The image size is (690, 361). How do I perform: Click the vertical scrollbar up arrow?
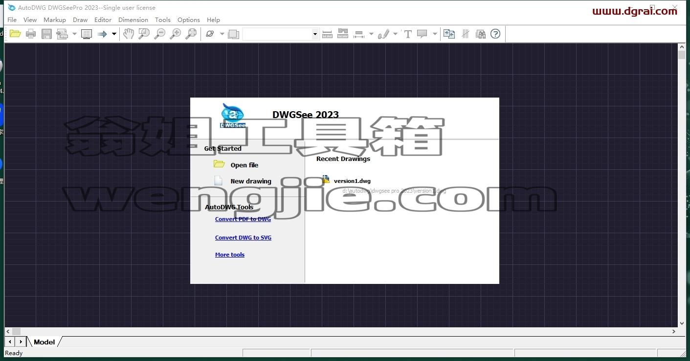click(x=682, y=47)
